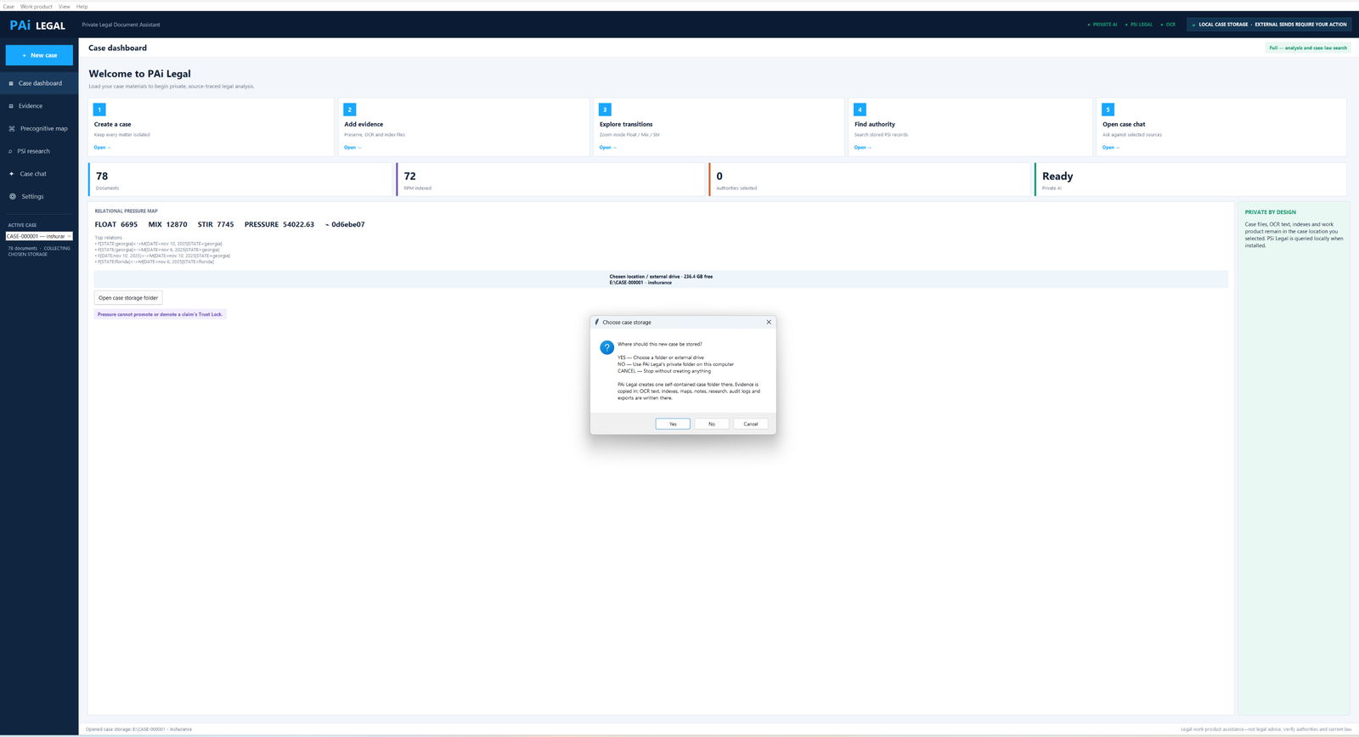Screen dimensions: 1359x737
Task: Click the PRIVATE AI status indicator
Action: (1102, 25)
